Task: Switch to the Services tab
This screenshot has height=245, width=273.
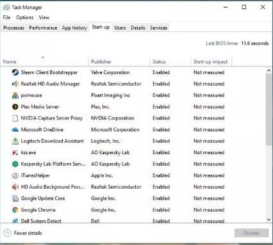Action: tap(159, 28)
